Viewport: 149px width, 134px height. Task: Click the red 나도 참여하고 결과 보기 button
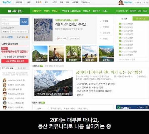point(15,61)
